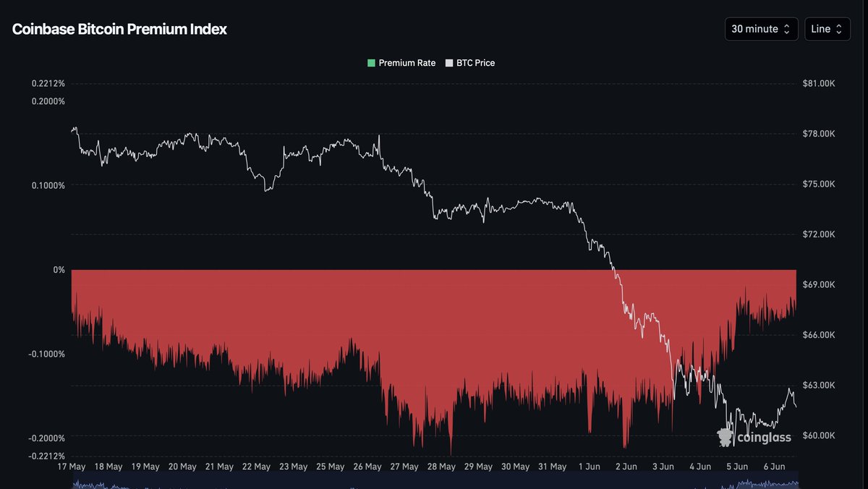Click the $69.00K price axis label

click(x=819, y=285)
